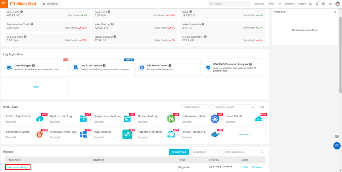This screenshot has width=342, height=172.
Task: Open the help question mark icon in header
Action: (x=323, y=4)
